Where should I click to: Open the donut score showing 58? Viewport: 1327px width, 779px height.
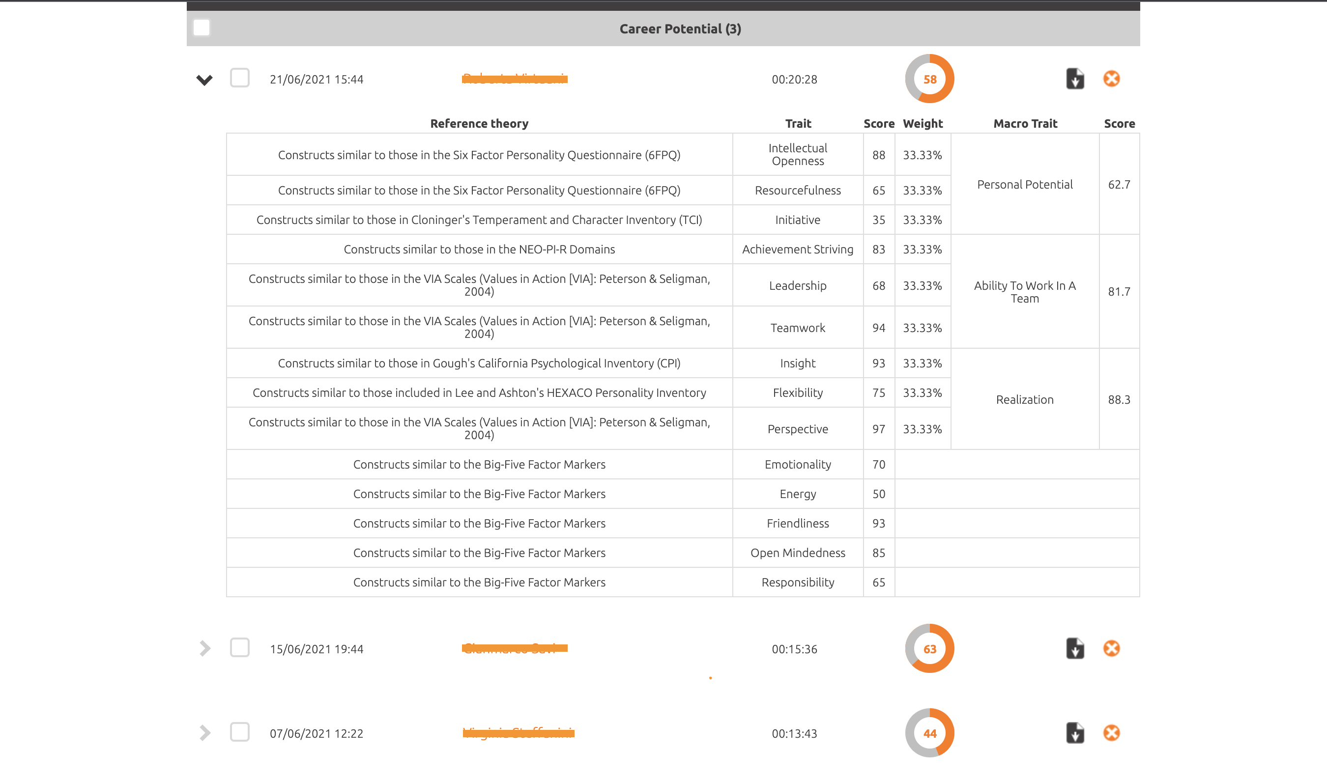[929, 79]
